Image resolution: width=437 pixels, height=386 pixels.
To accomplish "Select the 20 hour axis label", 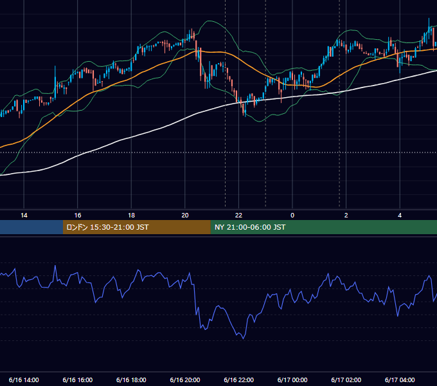I will coord(185,216).
